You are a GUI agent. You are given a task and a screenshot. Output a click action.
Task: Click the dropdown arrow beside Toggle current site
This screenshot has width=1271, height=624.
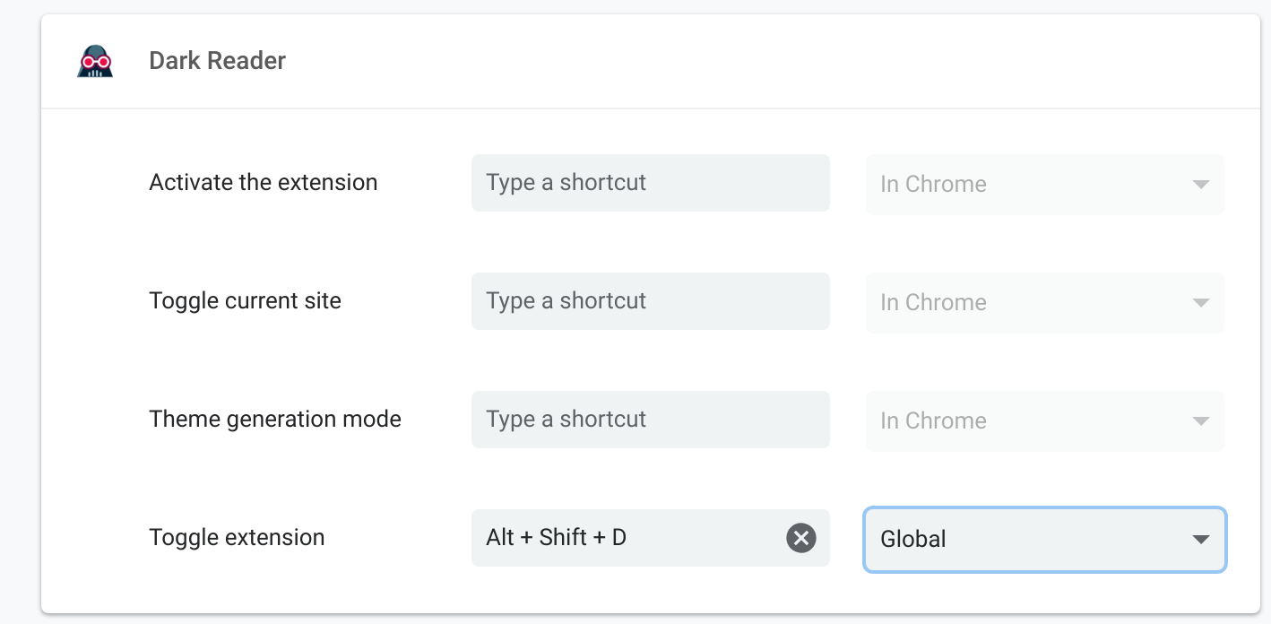(1201, 303)
